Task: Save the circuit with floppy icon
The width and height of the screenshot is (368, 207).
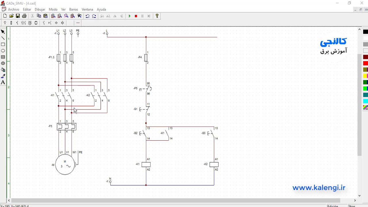Action: click(18, 16)
